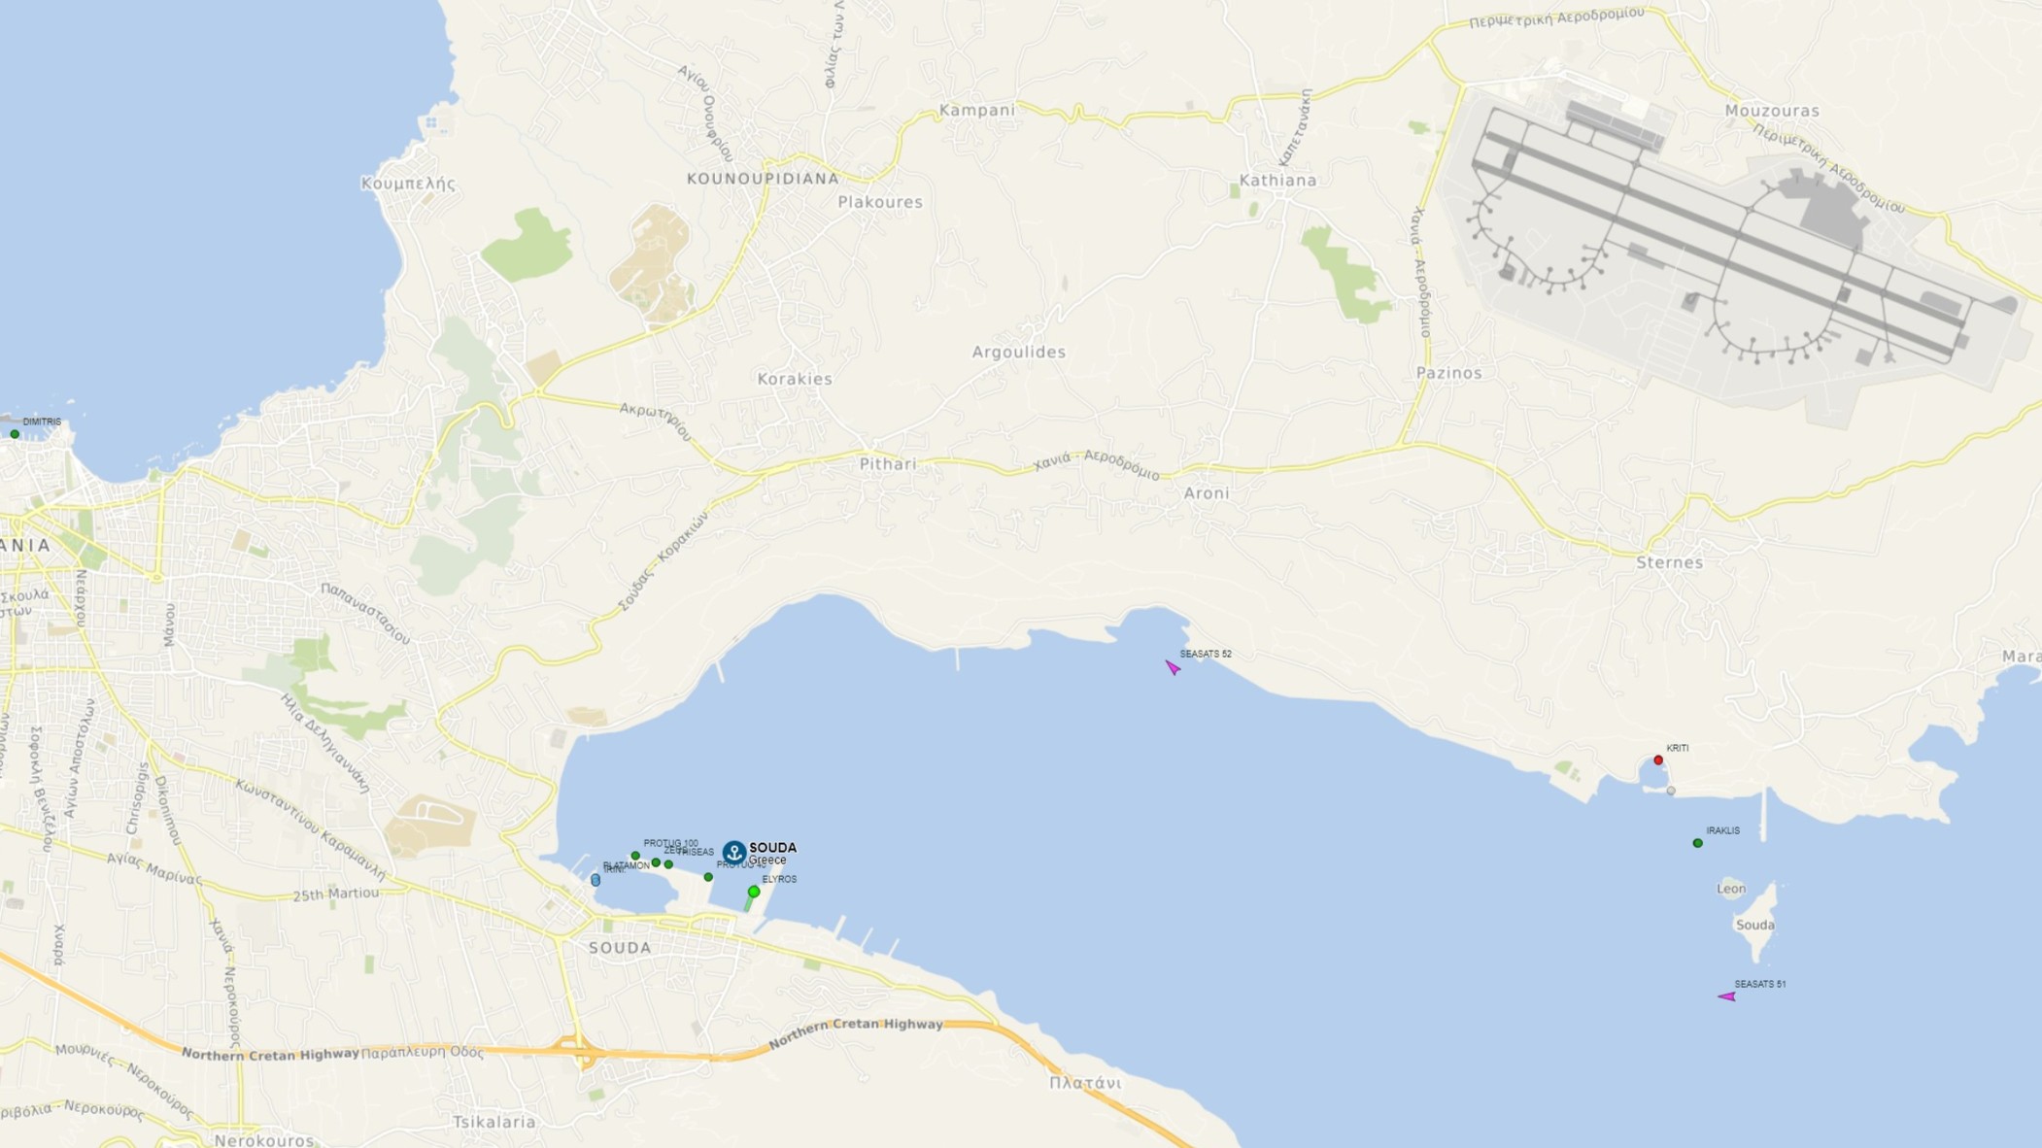Select the PROTUG 100 green vessel dot
The width and height of the screenshot is (2042, 1148).
(635, 856)
